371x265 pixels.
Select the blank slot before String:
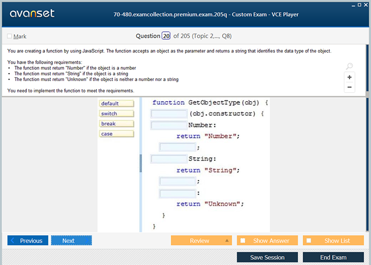[169, 158]
